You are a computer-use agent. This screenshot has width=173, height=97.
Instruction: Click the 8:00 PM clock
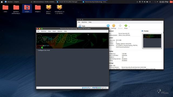coord(164,2)
